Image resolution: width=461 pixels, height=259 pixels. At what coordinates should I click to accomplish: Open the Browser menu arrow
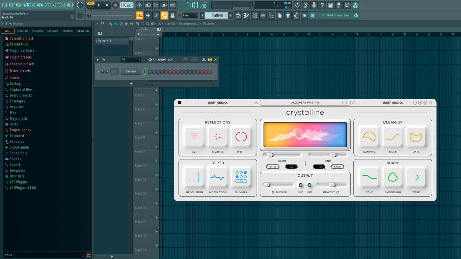3,24
